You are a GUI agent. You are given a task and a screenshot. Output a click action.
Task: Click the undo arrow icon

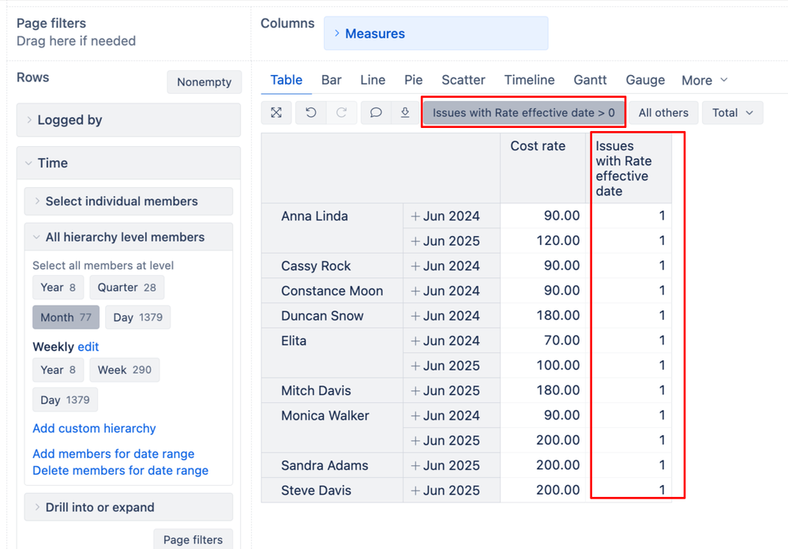[311, 113]
